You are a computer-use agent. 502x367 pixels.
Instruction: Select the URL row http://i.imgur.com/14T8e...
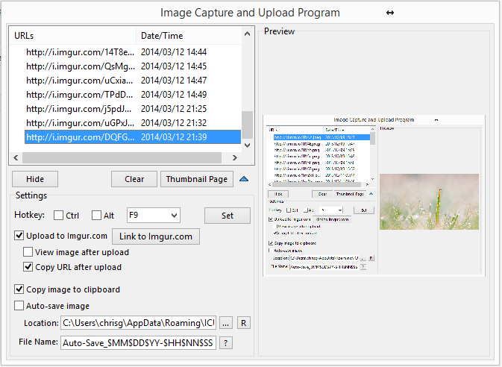coord(133,52)
